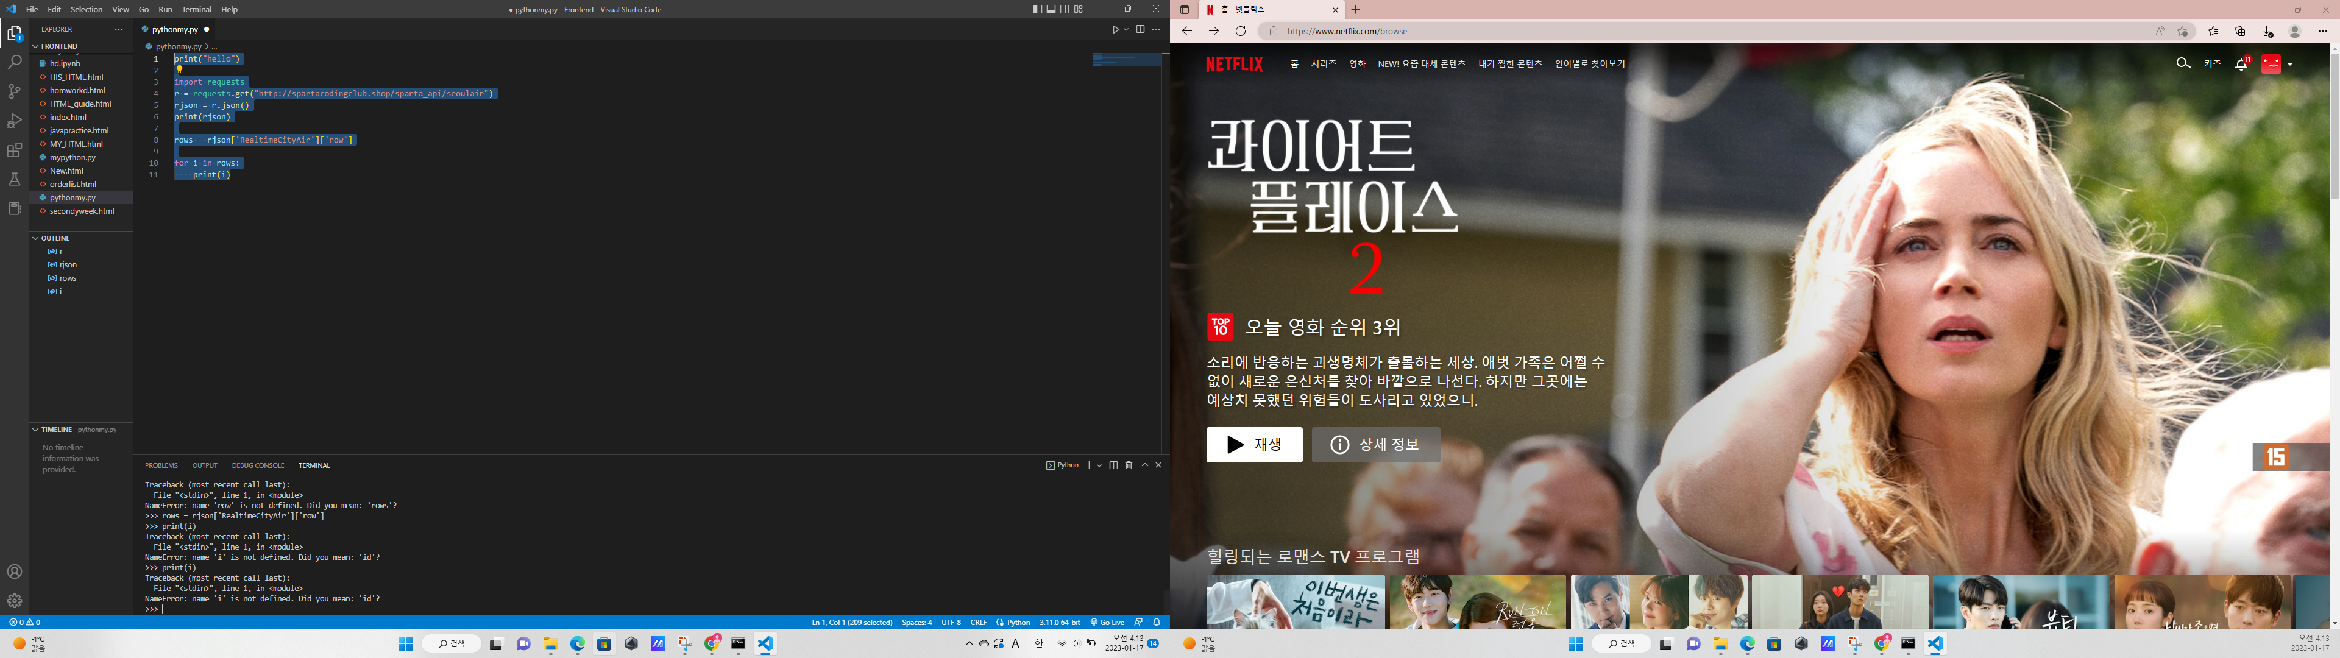Add a new terminal with the plus icon

click(x=1089, y=465)
